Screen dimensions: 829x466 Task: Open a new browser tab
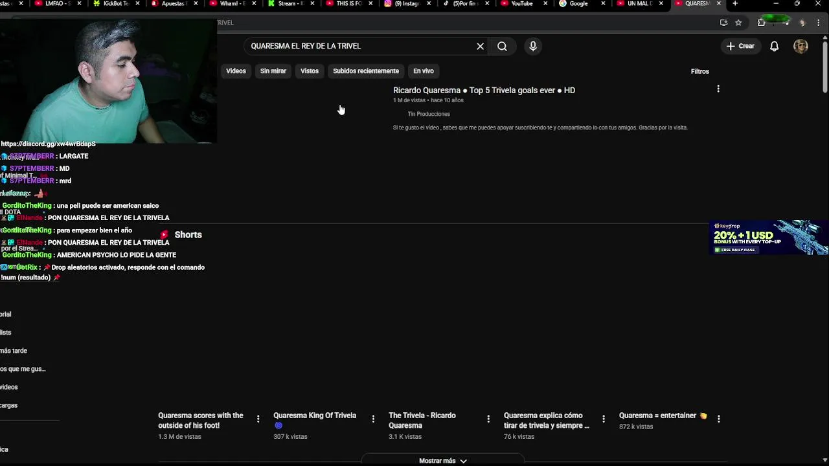pyautogui.click(x=735, y=3)
